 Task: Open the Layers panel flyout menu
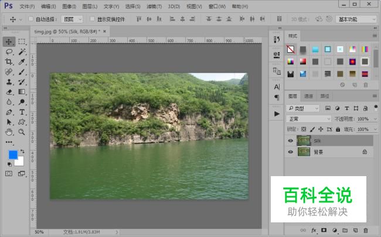pyautogui.click(x=375, y=96)
